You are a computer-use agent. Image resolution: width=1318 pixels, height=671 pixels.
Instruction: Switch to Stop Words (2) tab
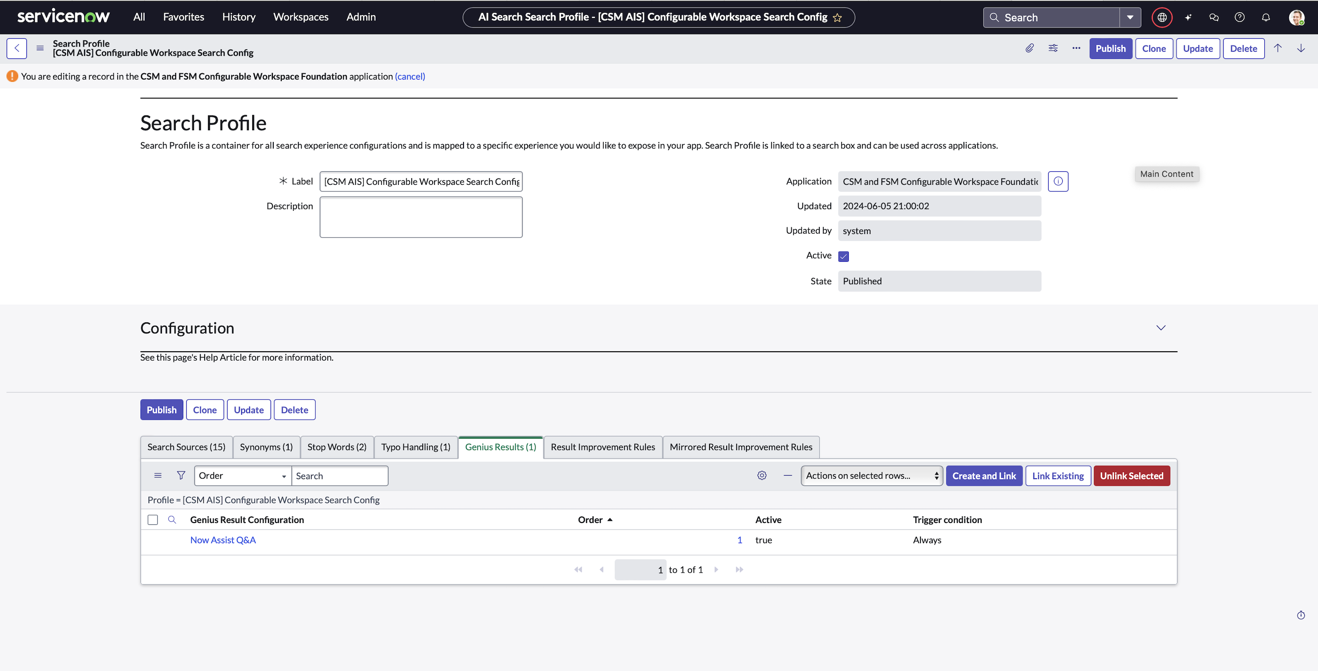click(x=337, y=447)
